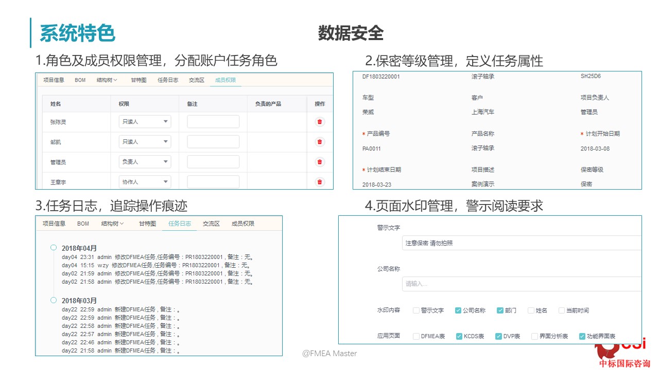Click the log entry at day04 23:31
Viewport: 659px width, 370px height.
[x=158, y=257]
